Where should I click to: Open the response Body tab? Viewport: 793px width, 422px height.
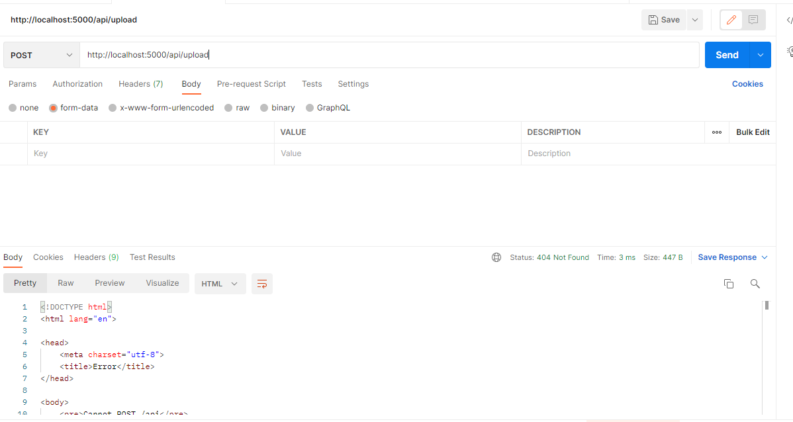[13, 257]
